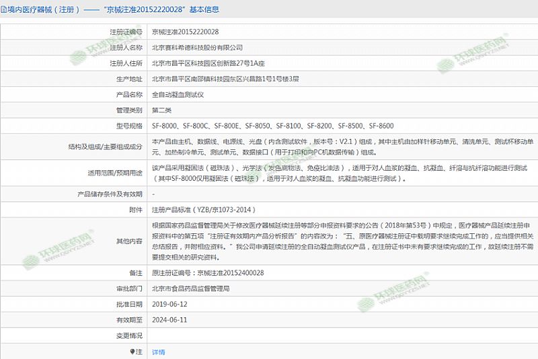
Task: Click the pin icon beside 注
Action: tap(132, 352)
